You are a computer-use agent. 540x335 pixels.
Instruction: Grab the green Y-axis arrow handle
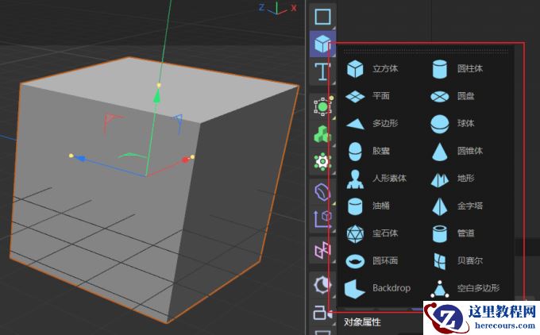tap(157, 96)
